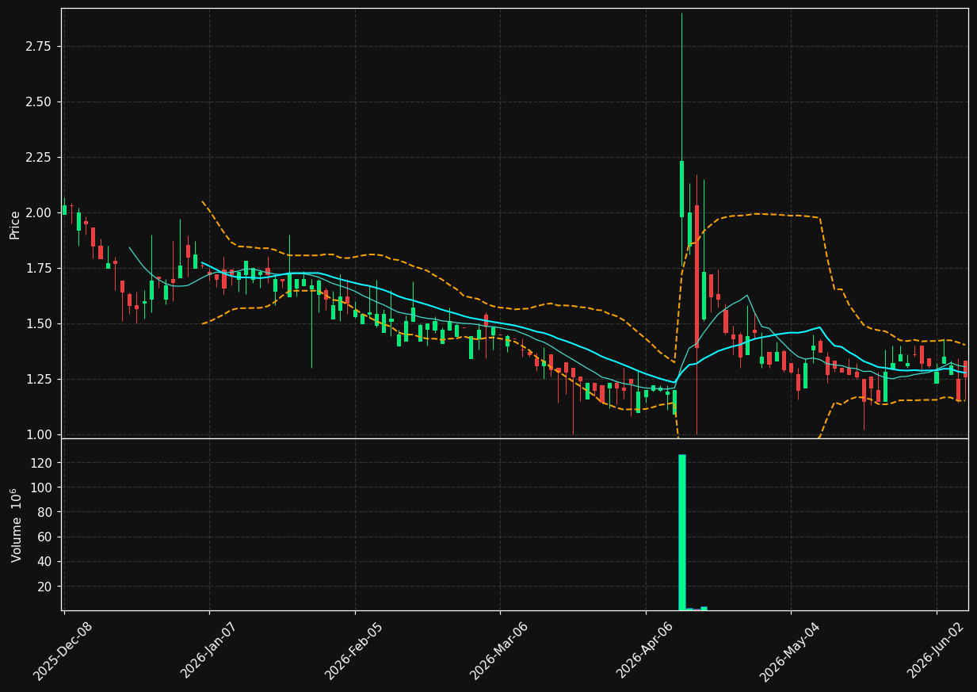Click the 1.25 price axis label
Image resolution: width=977 pixels, height=692 pixels.
click(x=38, y=380)
